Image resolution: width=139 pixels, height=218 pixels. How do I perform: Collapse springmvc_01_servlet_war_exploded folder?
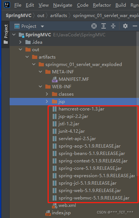34,64
